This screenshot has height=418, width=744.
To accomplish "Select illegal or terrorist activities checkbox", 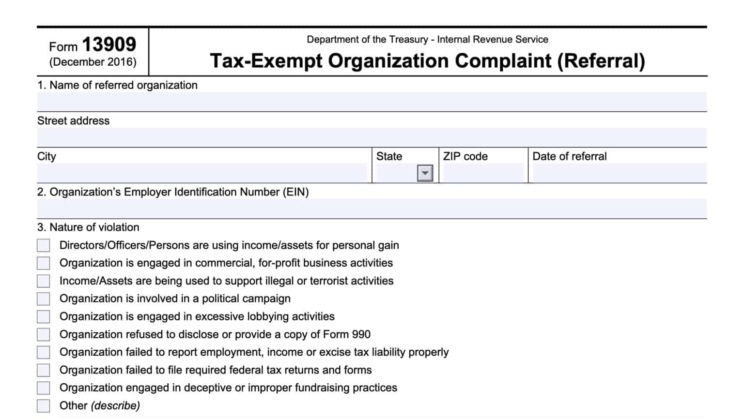I will click(44, 281).
